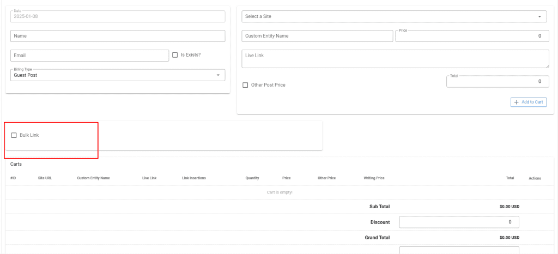Click the Discount input field
This screenshot has height=254, width=558.
pos(459,222)
